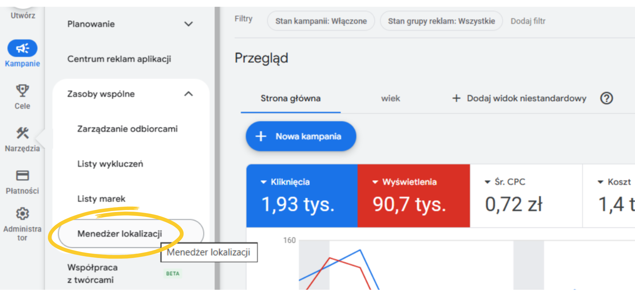Screen dimensions: 635x299
Task: Switch to the wiek tab
Action: click(x=390, y=99)
